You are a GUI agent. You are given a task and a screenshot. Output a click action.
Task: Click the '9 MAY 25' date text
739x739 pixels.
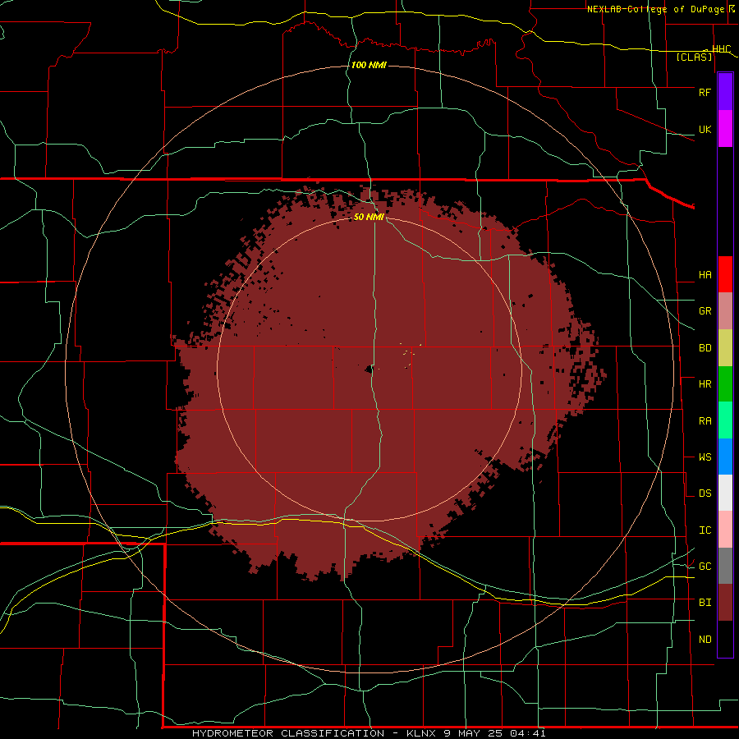point(474,733)
